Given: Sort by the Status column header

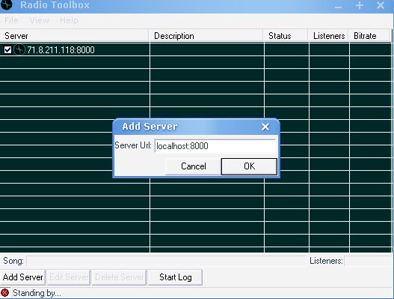Looking at the screenshot, I should (x=286, y=36).
